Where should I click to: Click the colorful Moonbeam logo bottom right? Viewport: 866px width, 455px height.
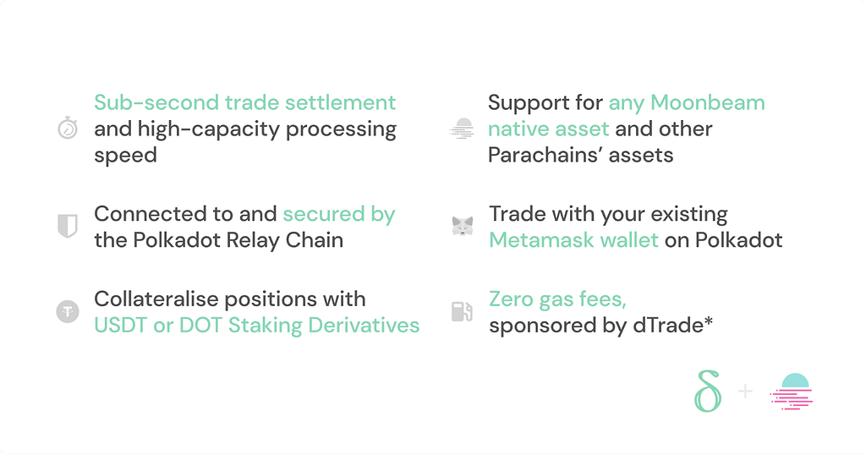792,392
